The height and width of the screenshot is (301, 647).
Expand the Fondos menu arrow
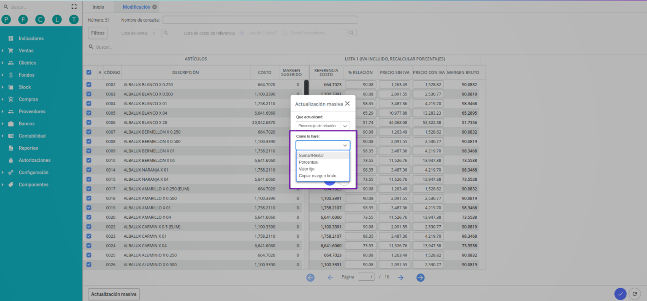click(3, 75)
